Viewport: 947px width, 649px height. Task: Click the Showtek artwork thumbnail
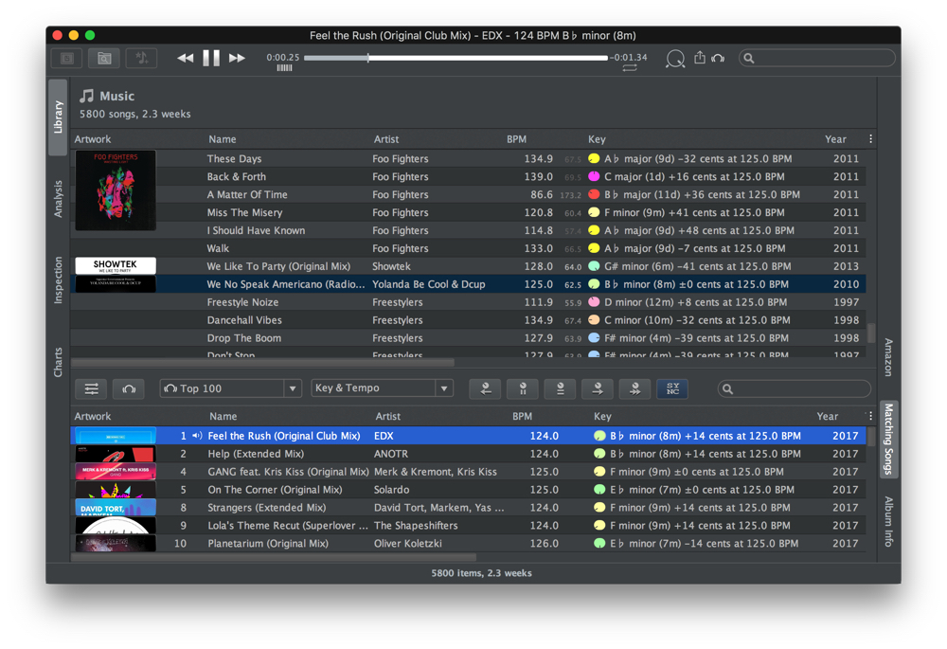point(116,266)
